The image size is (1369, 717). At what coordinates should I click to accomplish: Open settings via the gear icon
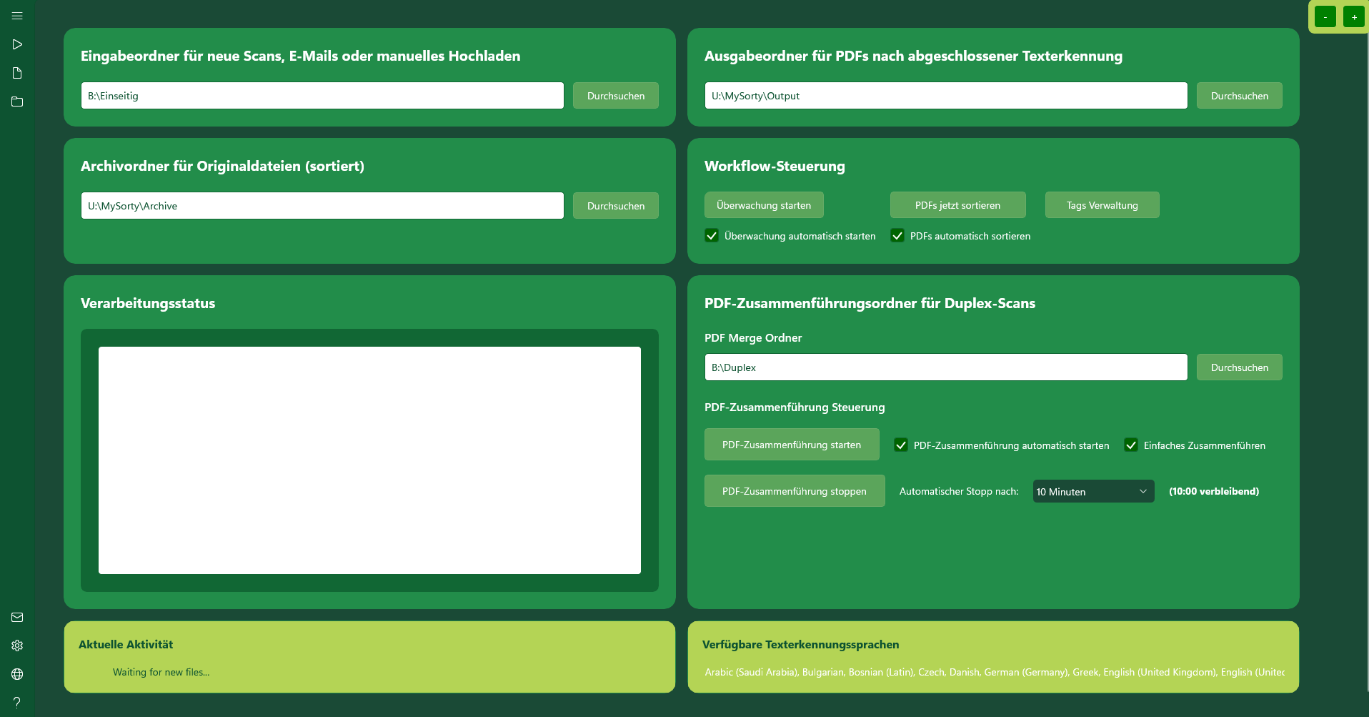pos(17,646)
